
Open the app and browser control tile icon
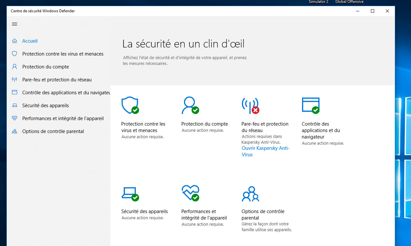tap(310, 106)
